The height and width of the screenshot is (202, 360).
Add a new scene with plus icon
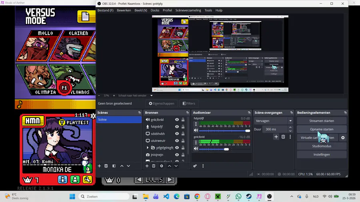(100, 166)
